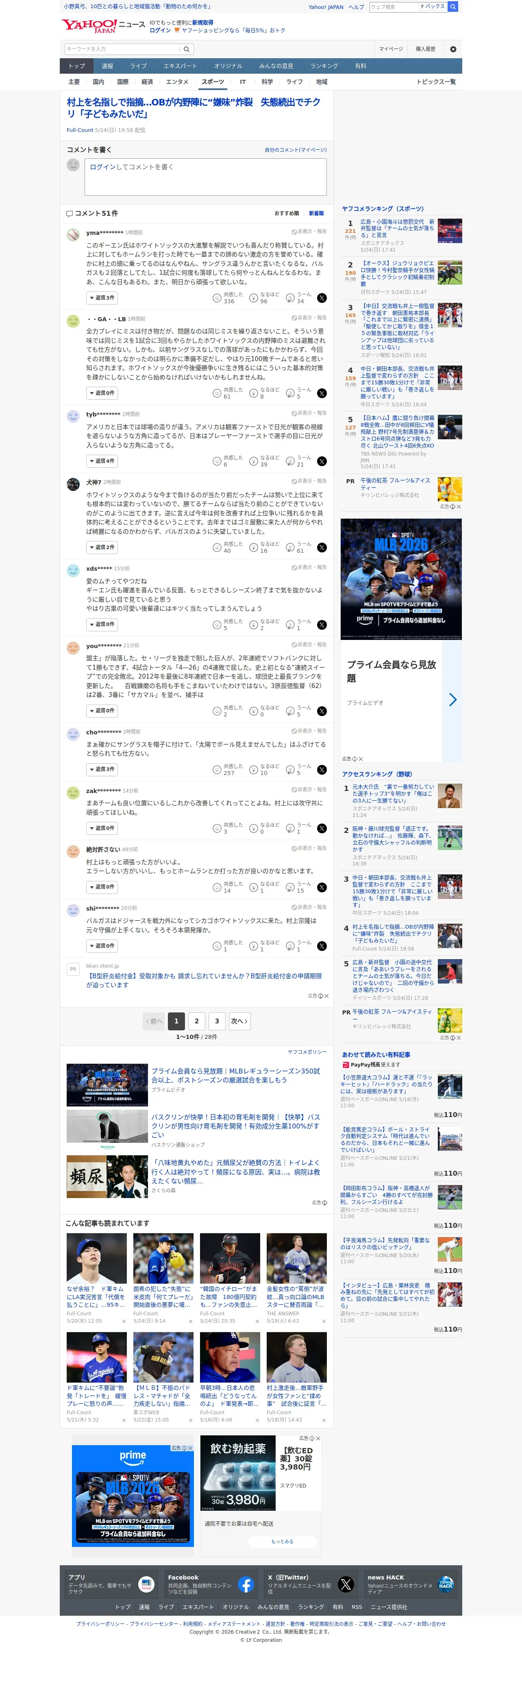The image size is (522, 1689).
Task: Go to comment page 3
Action: pyautogui.click(x=217, y=1021)
